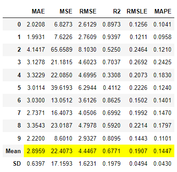
Task: Click the mean R2 value 0.6771
Action: [111, 151]
